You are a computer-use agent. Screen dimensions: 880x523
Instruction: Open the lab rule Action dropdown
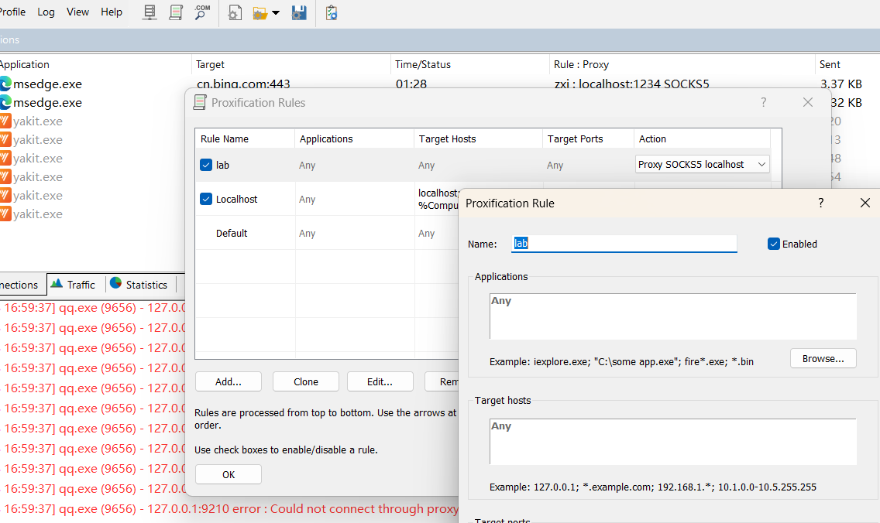click(702, 164)
